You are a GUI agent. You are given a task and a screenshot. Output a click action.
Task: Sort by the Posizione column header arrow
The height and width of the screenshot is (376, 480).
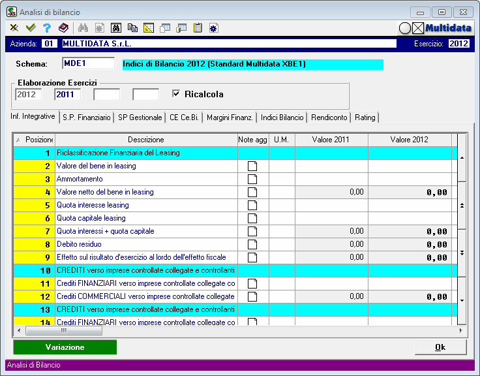[x=18, y=140]
